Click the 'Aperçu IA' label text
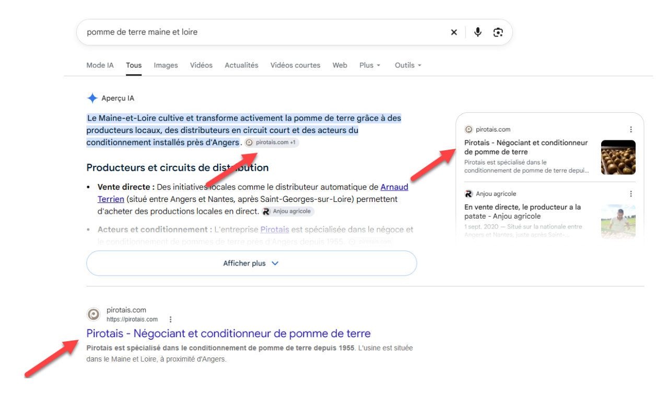 (x=118, y=98)
